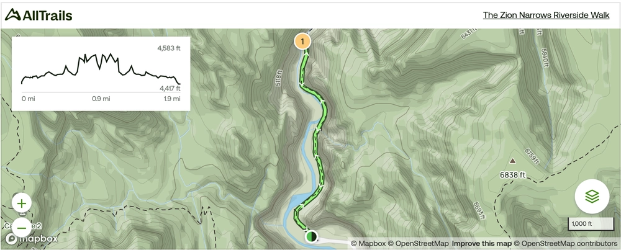Click the 0.9 mi midpoint on the elevation chart
This screenshot has width=621, height=250.
101,99
